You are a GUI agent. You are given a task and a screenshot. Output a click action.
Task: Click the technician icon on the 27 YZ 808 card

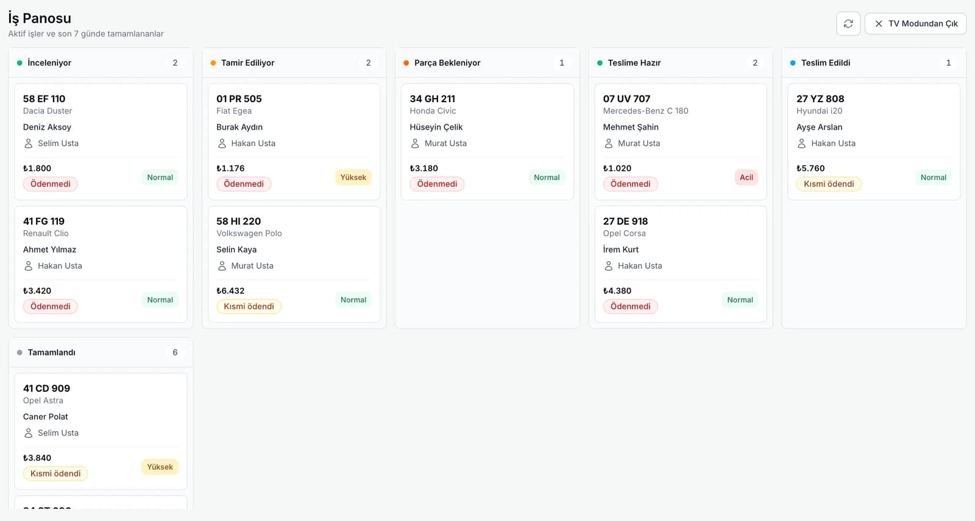[802, 144]
